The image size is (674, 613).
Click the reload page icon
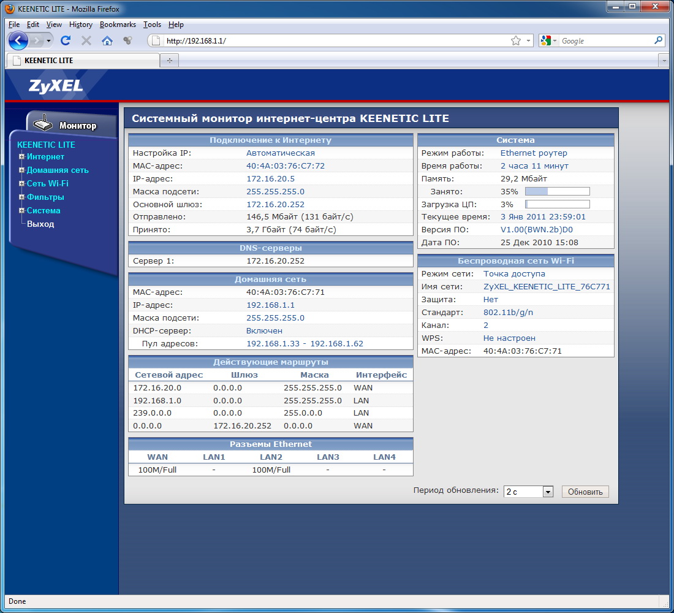click(66, 41)
